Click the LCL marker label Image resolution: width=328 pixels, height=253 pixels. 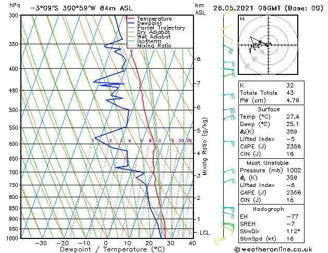(204, 233)
